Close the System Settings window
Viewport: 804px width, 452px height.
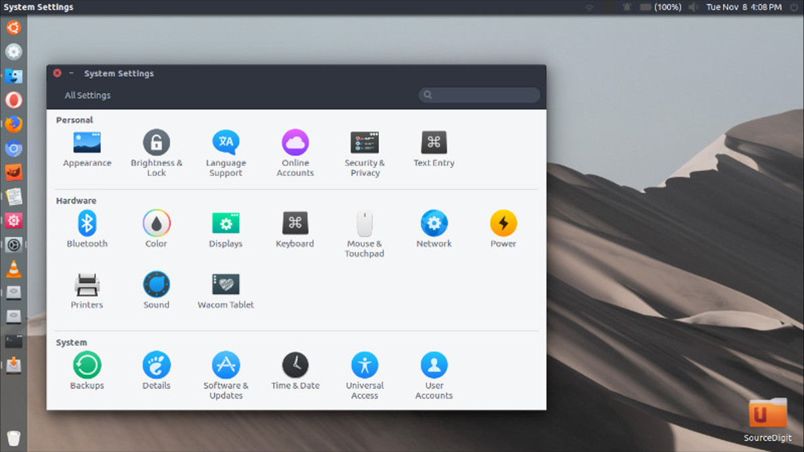tap(57, 73)
